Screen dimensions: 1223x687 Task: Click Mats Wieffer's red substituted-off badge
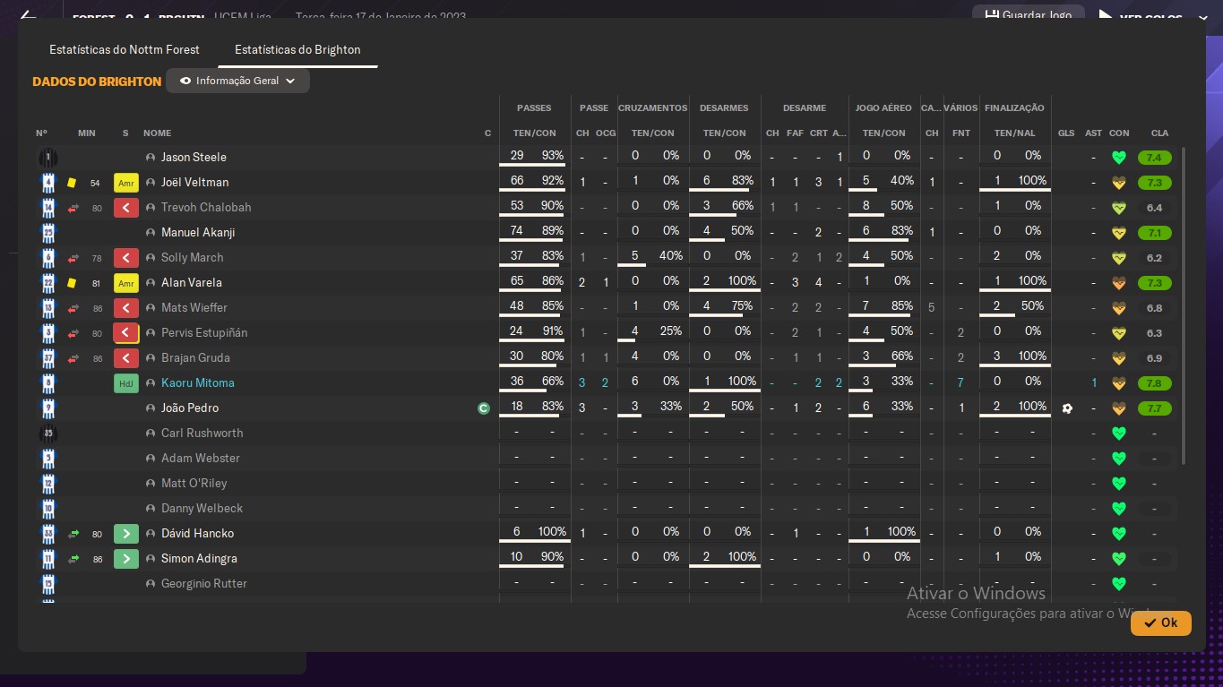(126, 308)
